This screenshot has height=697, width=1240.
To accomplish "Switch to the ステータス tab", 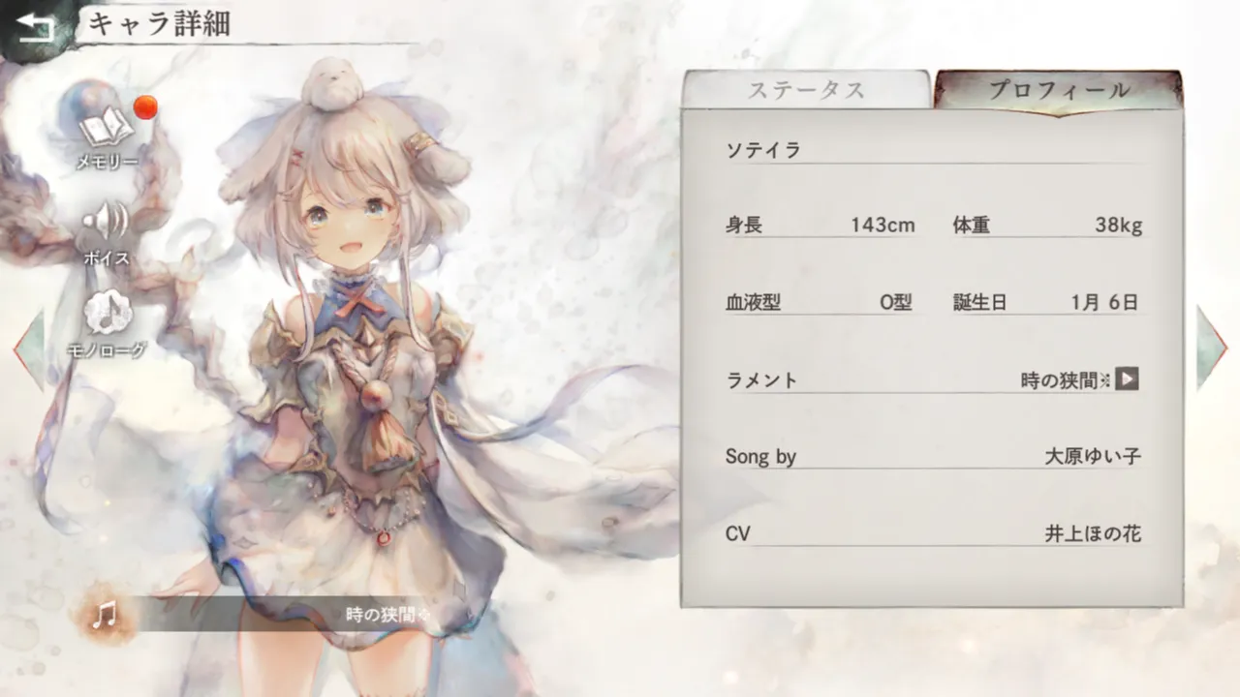I will [806, 91].
